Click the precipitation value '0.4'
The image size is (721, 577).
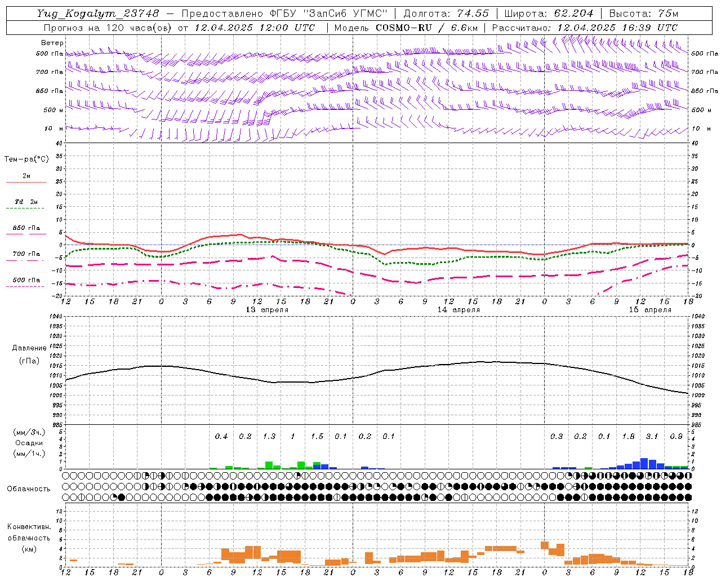(x=221, y=436)
